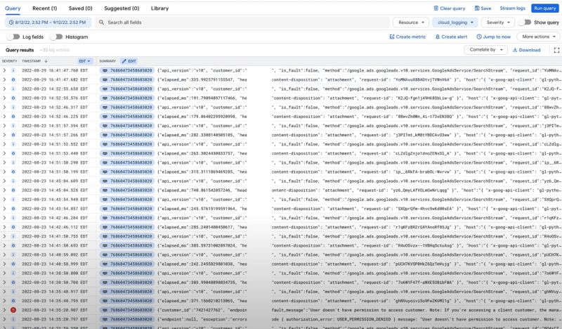Click resource chip in row 14:52:55.658

click(x=127, y=89)
